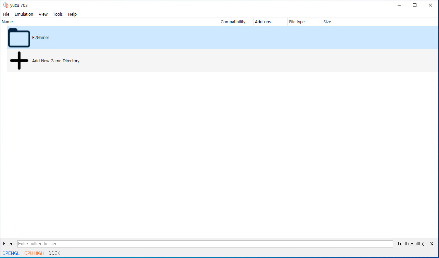Viewport: 439px width, 258px height.
Task: Click the 0 of 0 result(s) label
Action: (411, 244)
